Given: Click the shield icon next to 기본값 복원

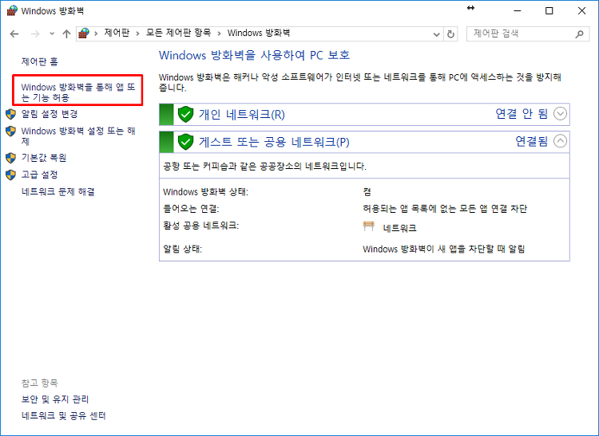Looking at the screenshot, I should (x=10, y=157).
